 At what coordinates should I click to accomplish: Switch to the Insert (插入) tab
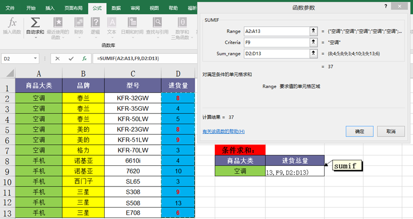point(50,8)
